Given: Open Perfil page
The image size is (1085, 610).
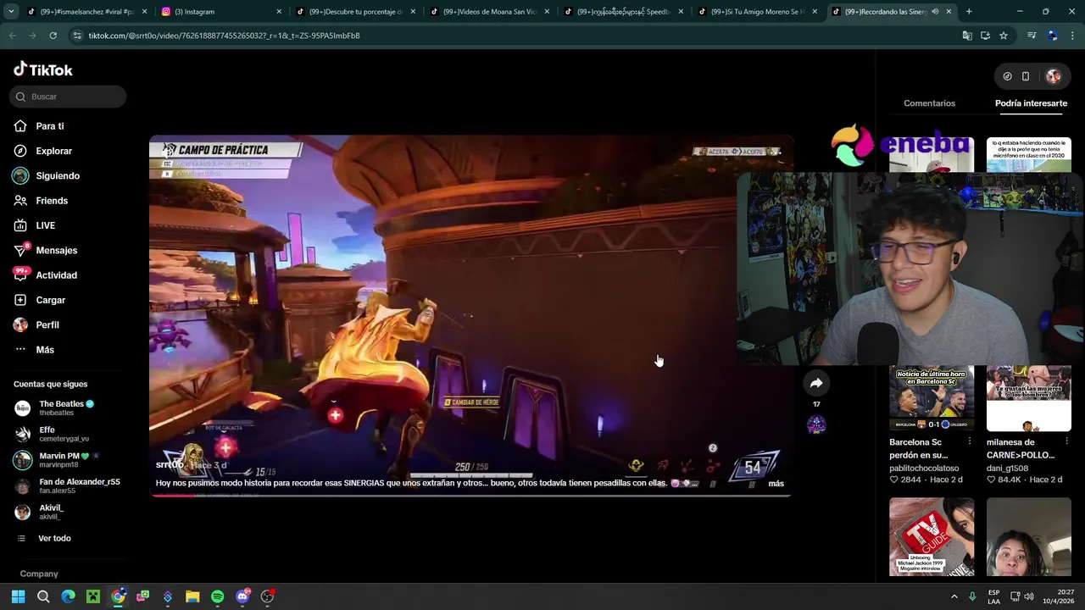Looking at the screenshot, I should pyautogui.click(x=47, y=324).
